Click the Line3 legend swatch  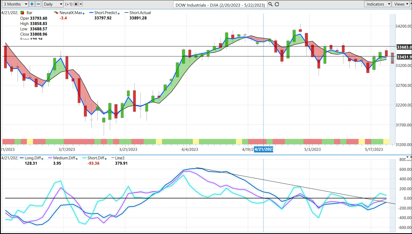tap(113, 158)
